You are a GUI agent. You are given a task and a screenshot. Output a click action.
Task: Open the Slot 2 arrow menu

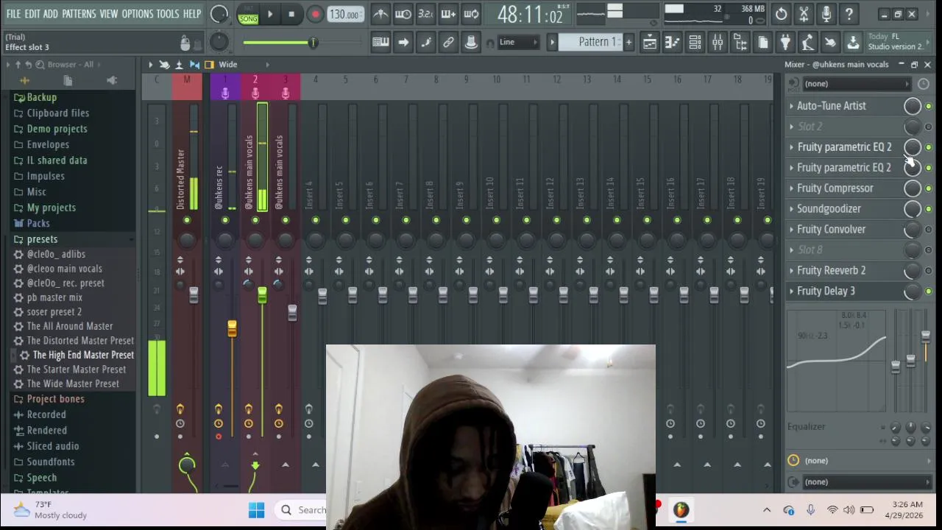792,127
